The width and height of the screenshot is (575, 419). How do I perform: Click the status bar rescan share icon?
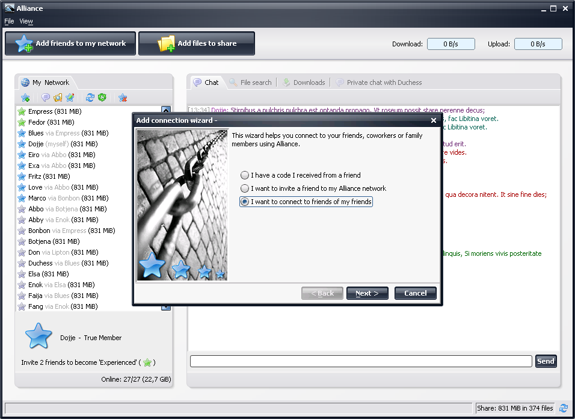click(x=563, y=408)
